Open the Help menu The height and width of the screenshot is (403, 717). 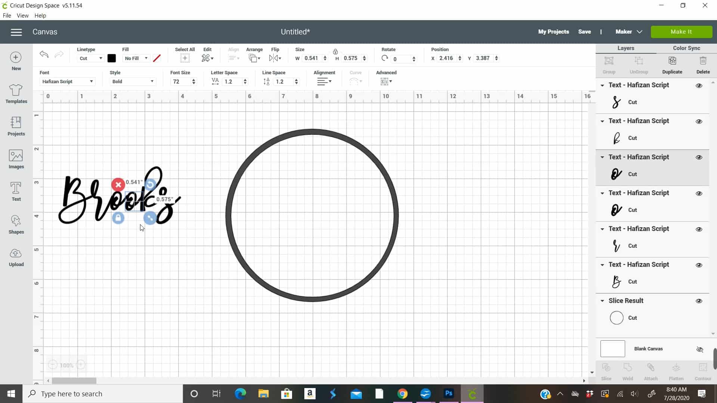coord(40,16)
